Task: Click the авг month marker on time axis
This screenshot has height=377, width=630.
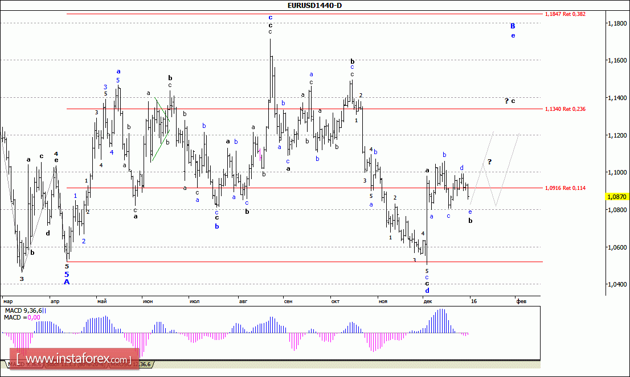Action: pyautogui.click(x=243, y=301)
